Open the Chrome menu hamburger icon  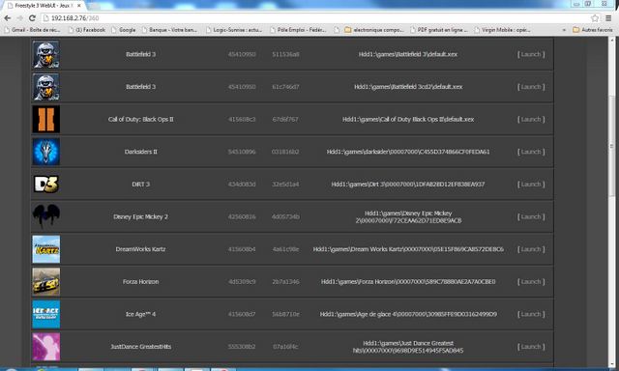tap(608, 18)
